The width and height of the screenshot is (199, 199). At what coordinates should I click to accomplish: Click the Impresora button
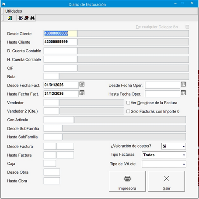[127, 181]
